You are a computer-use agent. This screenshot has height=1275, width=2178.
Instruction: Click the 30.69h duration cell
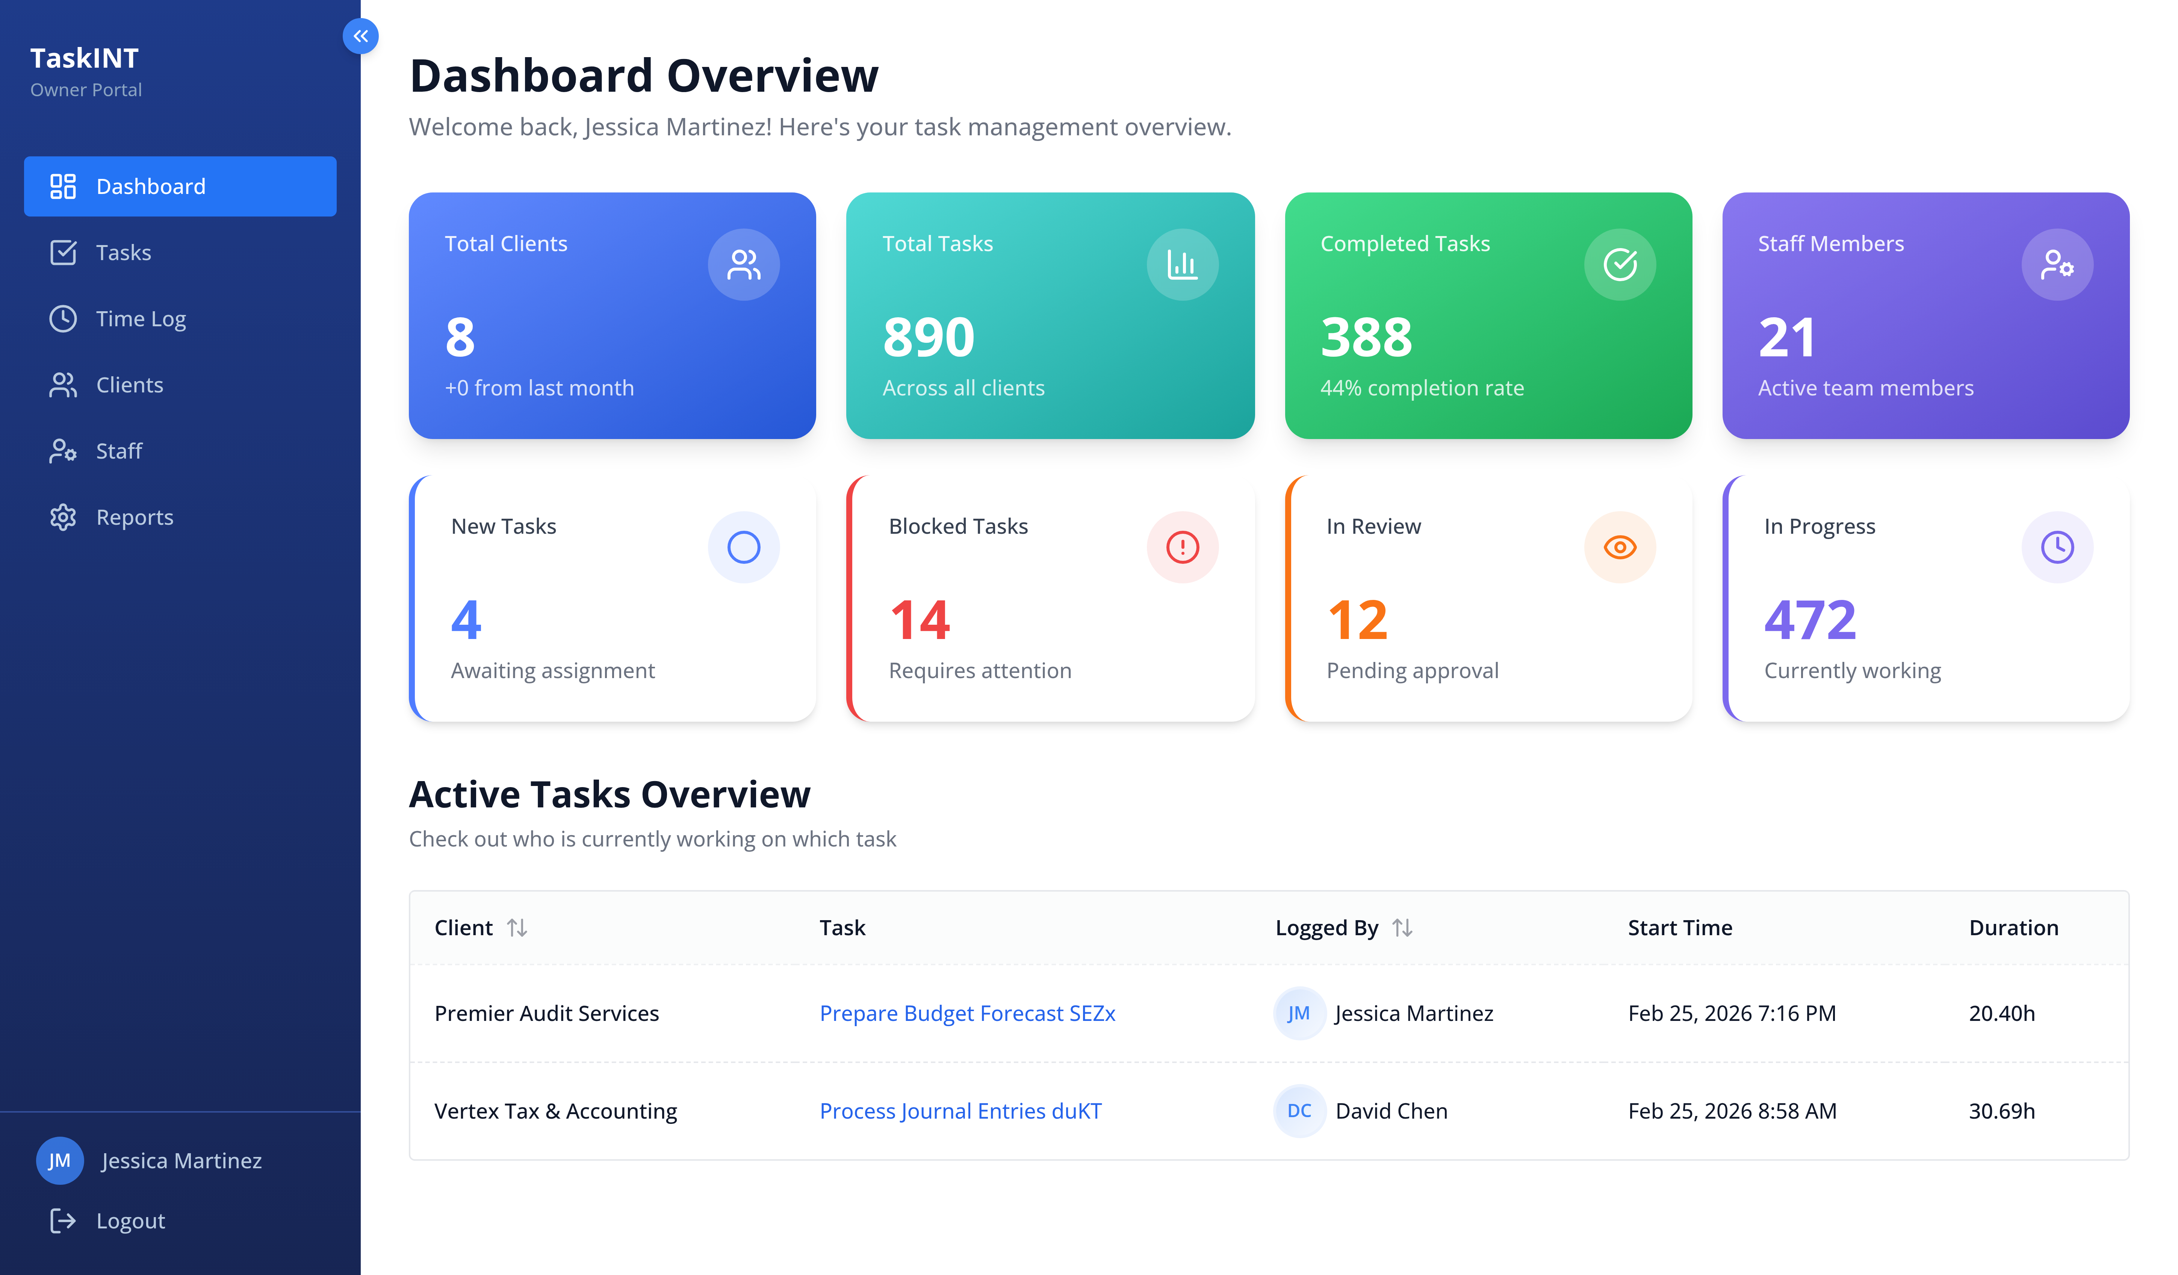tap(2002, 1111)
